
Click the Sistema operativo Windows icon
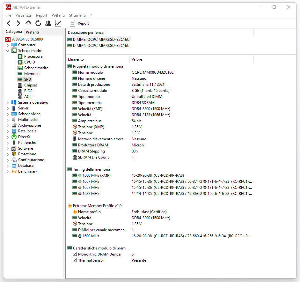[x=14, y=102]
